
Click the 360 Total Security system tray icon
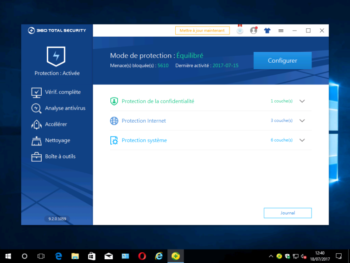279,256
